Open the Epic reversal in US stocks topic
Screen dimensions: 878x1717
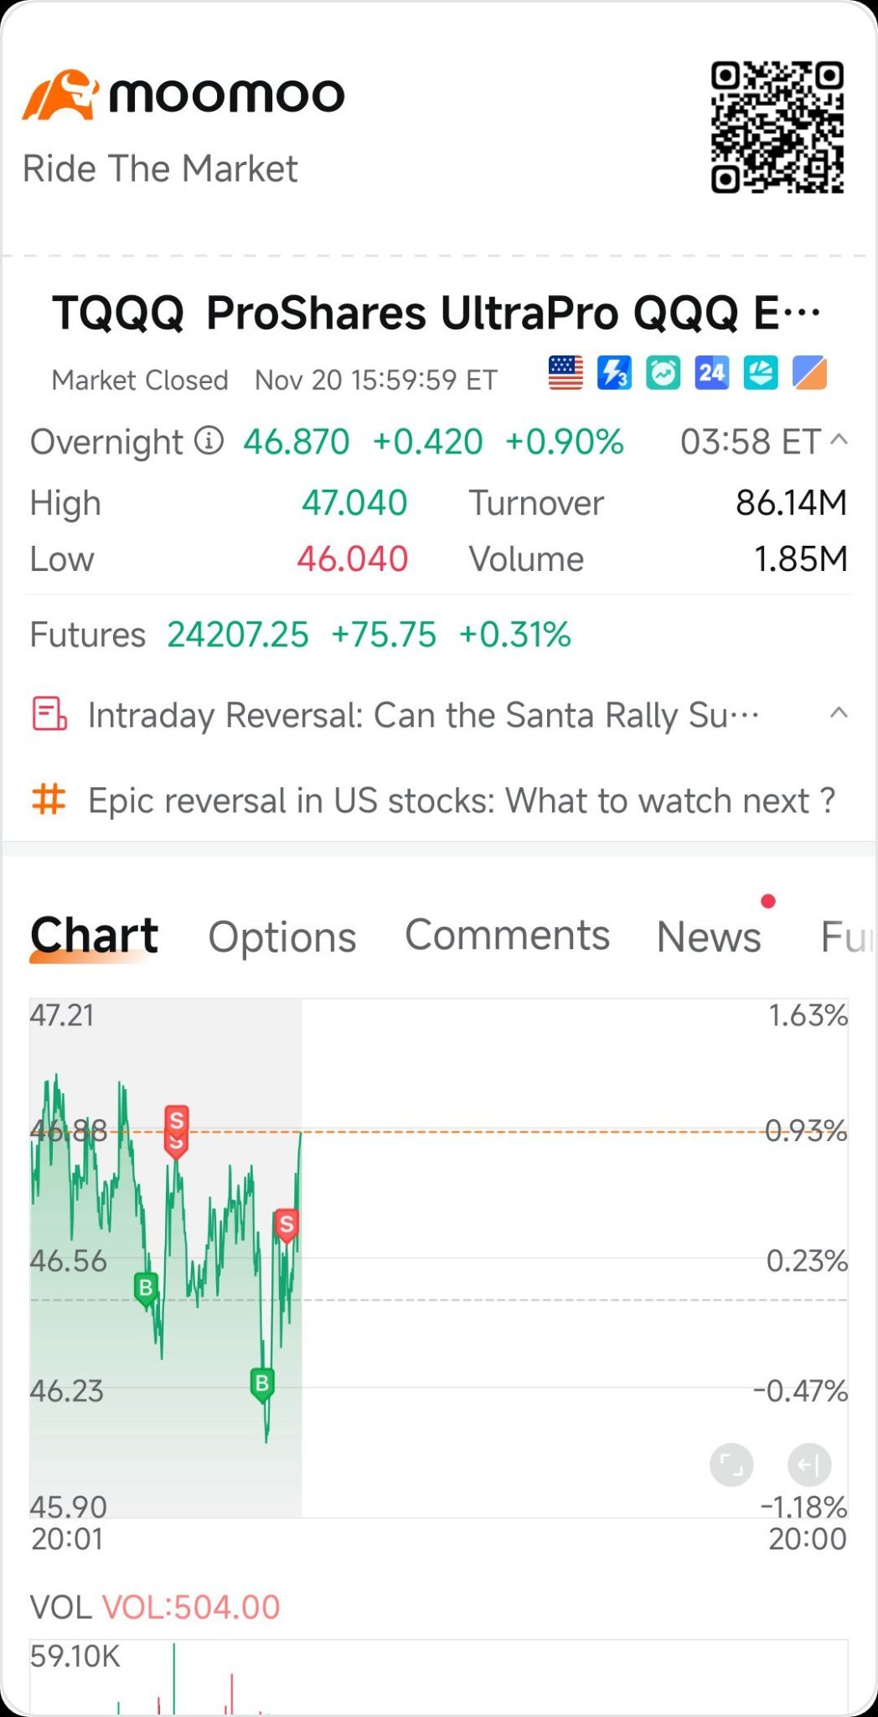(461, 801)
